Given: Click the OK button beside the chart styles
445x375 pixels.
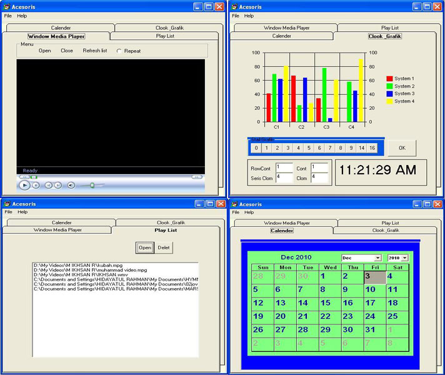Looking at the screenshot, I should (402, 148).
